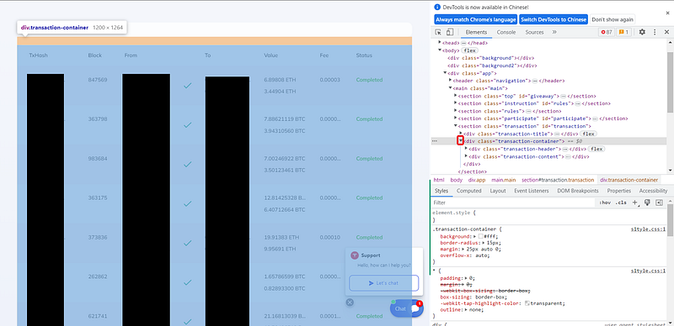Click Switch DevTools to Chinese button

coord(554,19)
